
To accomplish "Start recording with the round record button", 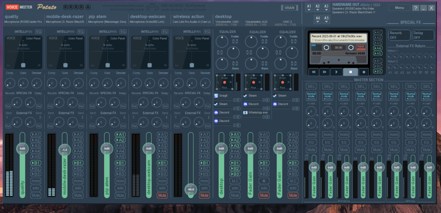I will click(x=363, y=72).
